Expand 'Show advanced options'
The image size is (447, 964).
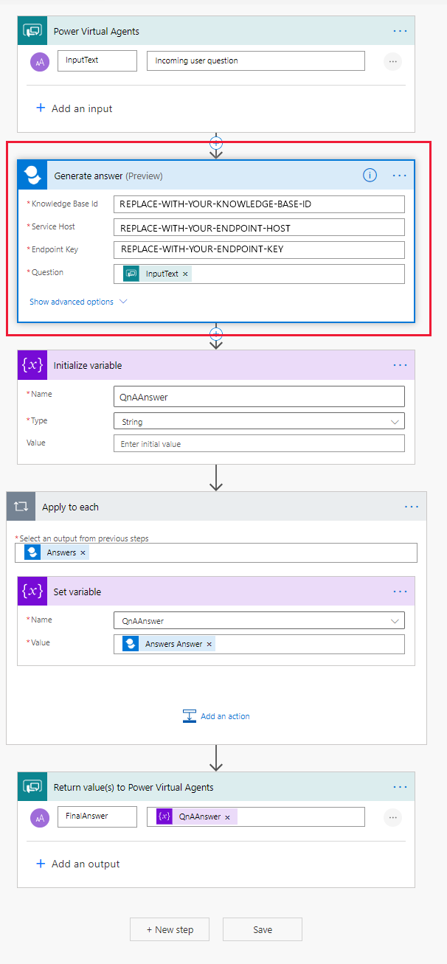[78, 302]
